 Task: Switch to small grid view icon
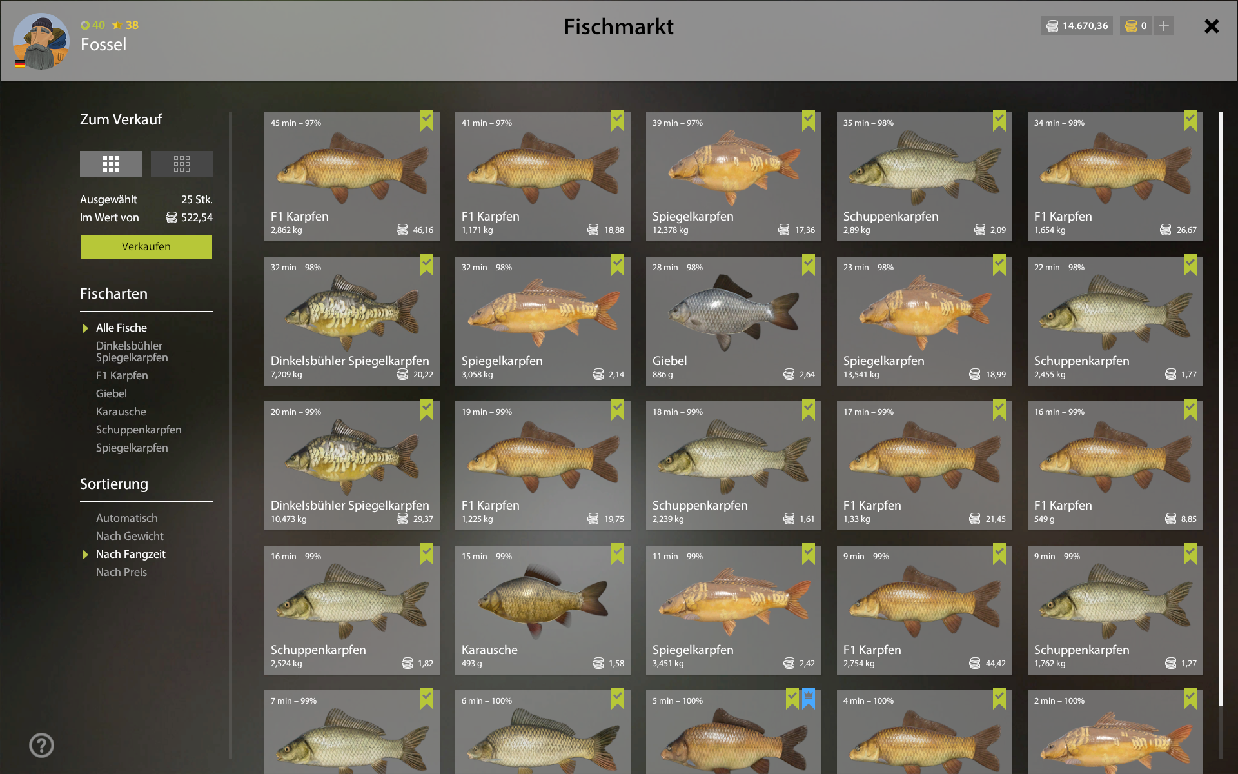click(182, 164)
